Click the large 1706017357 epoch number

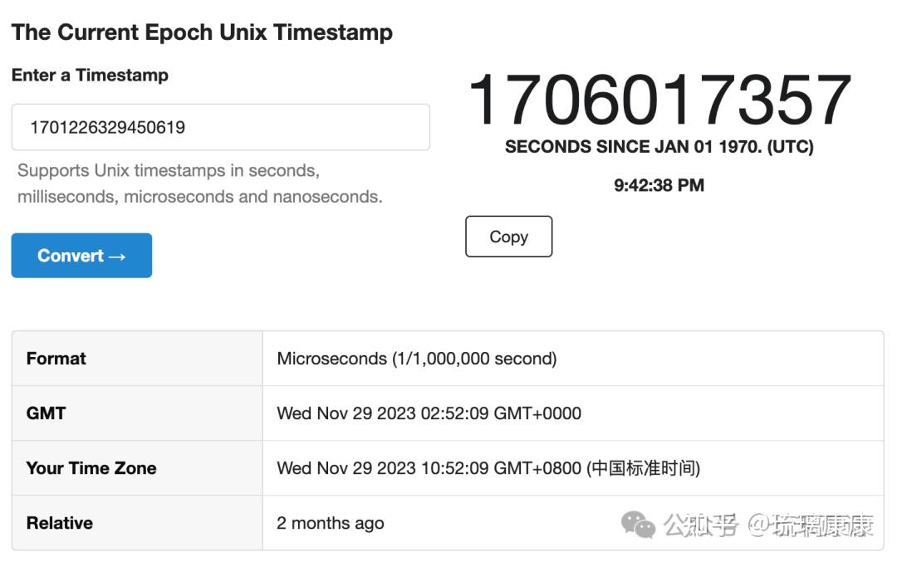click(x=659, y=100)
